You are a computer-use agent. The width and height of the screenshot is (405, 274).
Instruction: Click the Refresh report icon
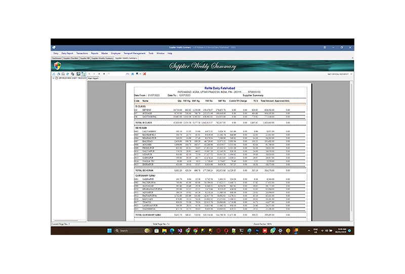pyautogui.click(x=67, y=74)
